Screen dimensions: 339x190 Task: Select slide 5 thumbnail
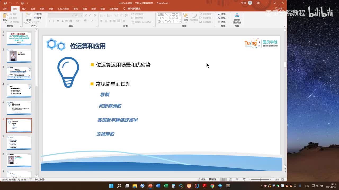[x=19, y=108]
